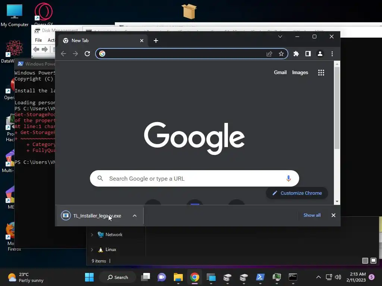Viewport: 382px width, 286px height.
Task: Open Chrome profile avatar menu
Action: (320, 54)
